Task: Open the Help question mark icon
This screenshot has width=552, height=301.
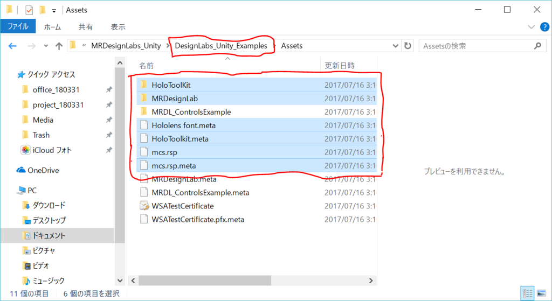Action: [x=544, y=27]
